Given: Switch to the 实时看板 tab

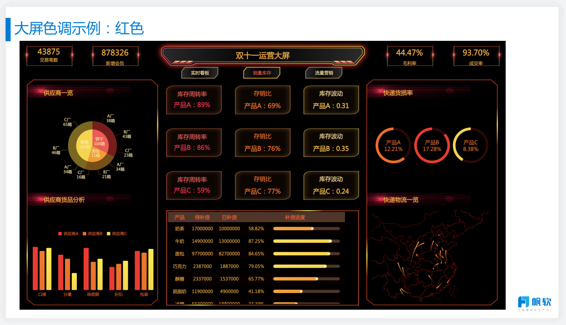Looking at the screenshot, I should (x=200, y=73).
